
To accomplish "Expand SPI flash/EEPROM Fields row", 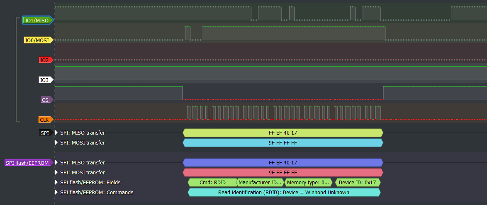I will coord(56,182).
